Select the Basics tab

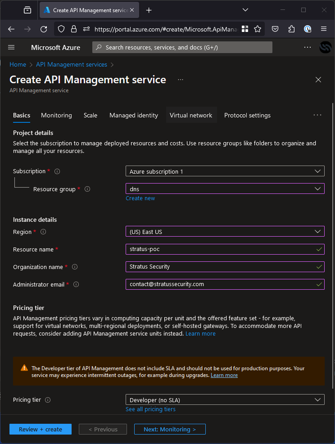coord(22,115)
